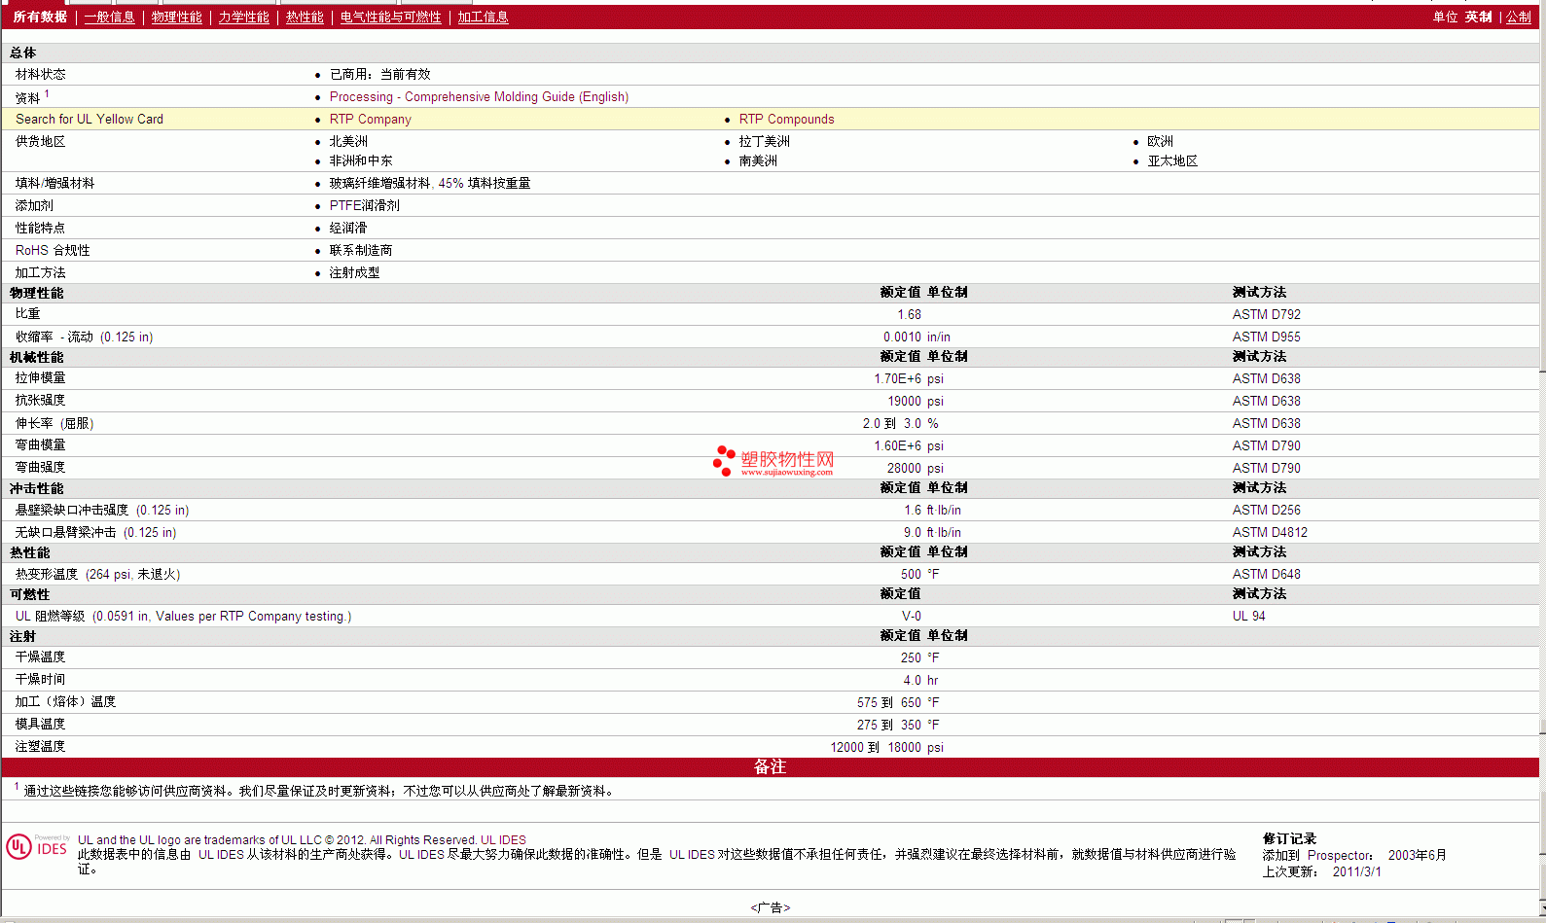This screenshot has width=1546, height=923.
Task: Click the 南美洲 availability entry
Action: click(758, 160)
